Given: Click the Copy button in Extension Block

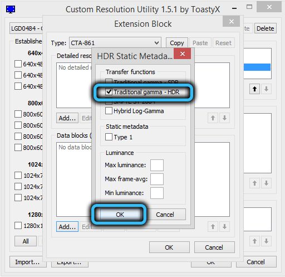Looking at the screenshot, I should click(177, 43).
